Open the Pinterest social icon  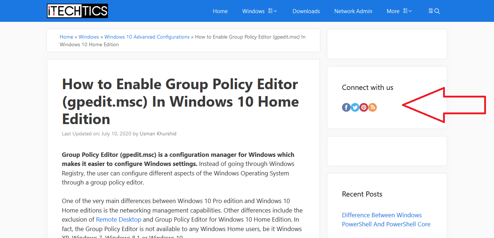(363, 107)
